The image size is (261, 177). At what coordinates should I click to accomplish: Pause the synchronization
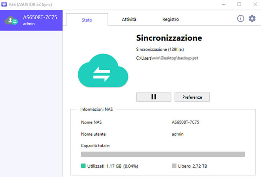pos(154,97)
